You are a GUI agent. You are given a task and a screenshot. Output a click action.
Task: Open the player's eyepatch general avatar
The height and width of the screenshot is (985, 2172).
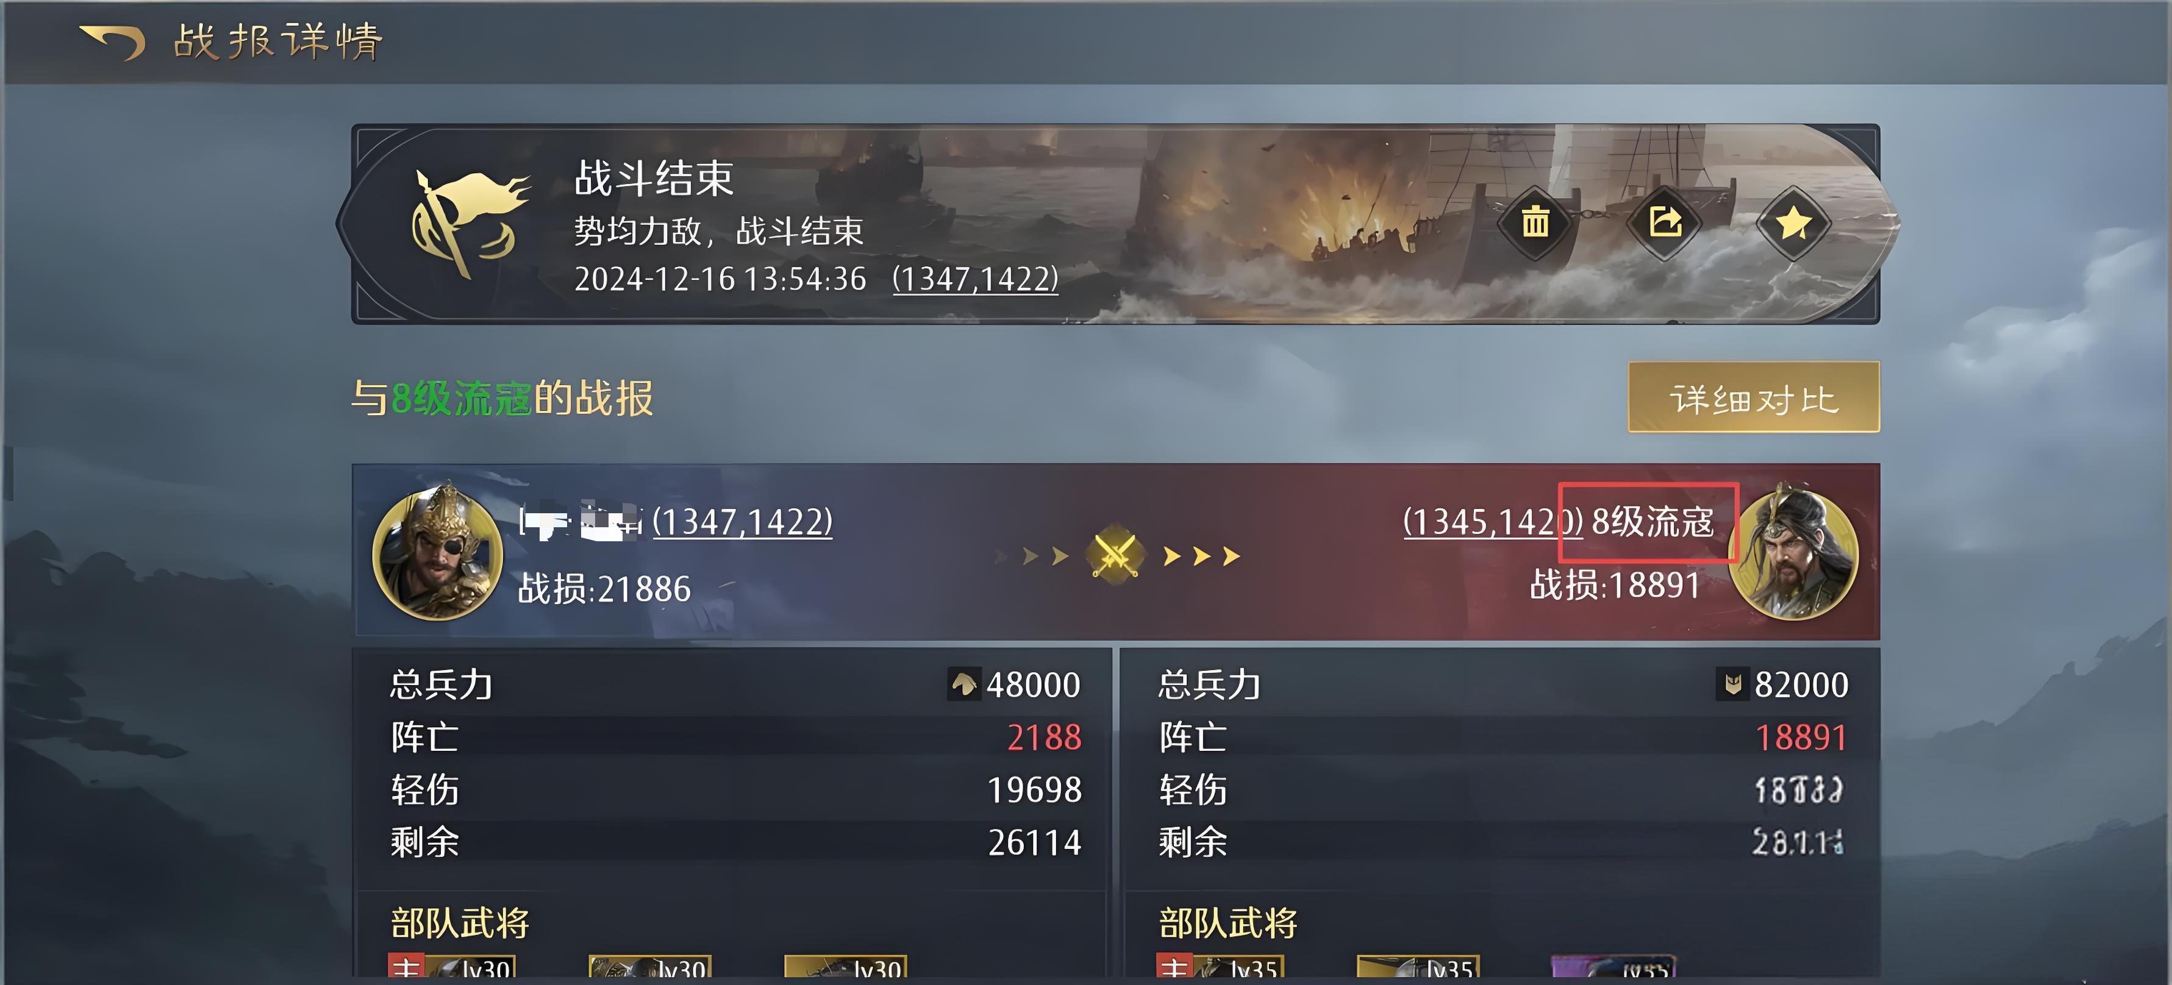[x=437, y=552]
